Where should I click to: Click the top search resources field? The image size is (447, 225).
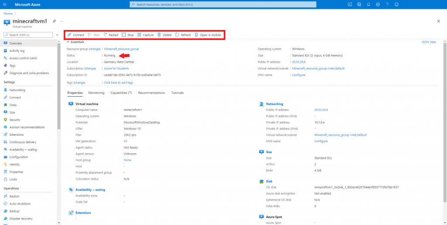223,4
